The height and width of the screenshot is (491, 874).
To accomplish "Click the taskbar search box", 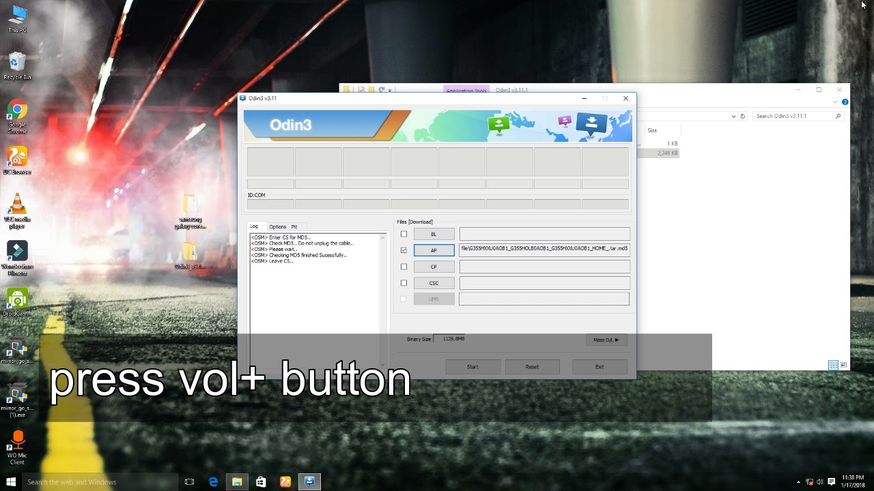I will [x=100, y=481].
